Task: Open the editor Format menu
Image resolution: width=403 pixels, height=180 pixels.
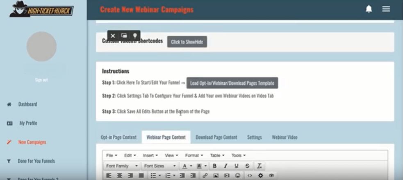Action: tap(194, 155)
